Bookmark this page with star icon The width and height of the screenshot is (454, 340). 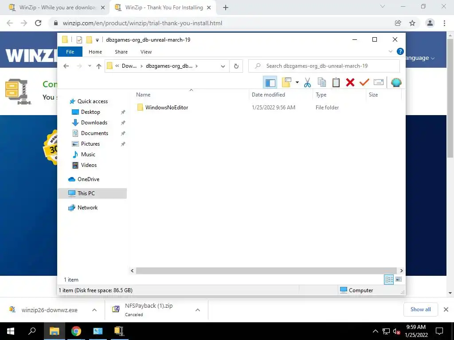tap(412, 23)
